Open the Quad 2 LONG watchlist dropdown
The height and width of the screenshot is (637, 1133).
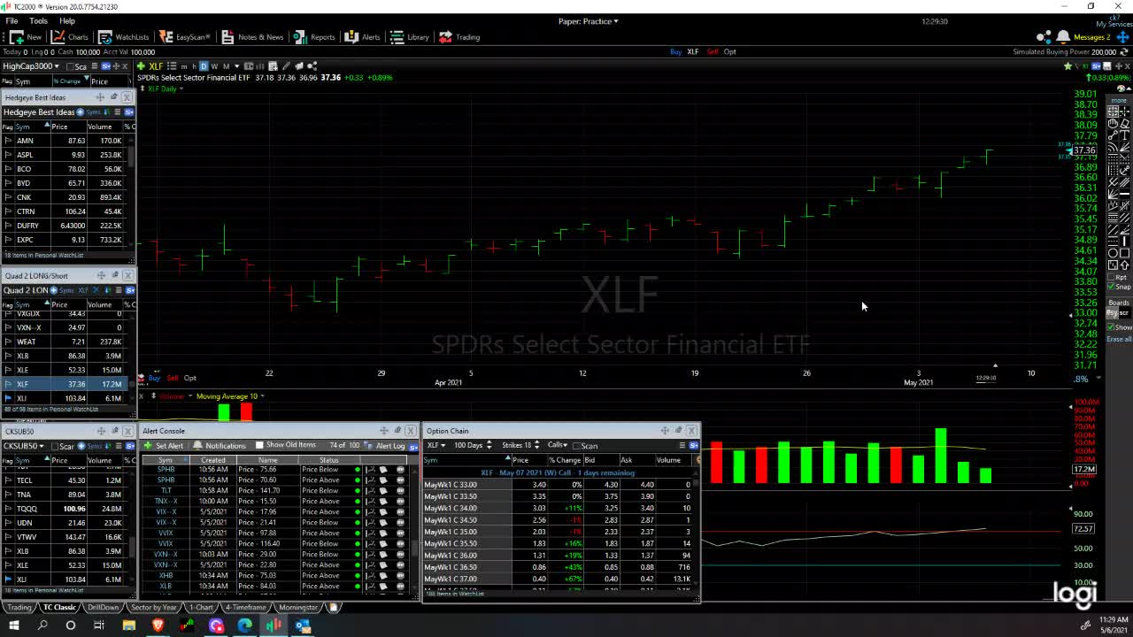[x=26, y=290]
